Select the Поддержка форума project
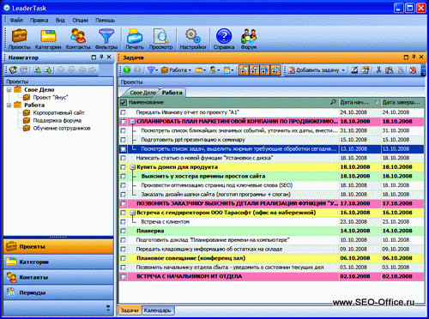 [57, 121]
